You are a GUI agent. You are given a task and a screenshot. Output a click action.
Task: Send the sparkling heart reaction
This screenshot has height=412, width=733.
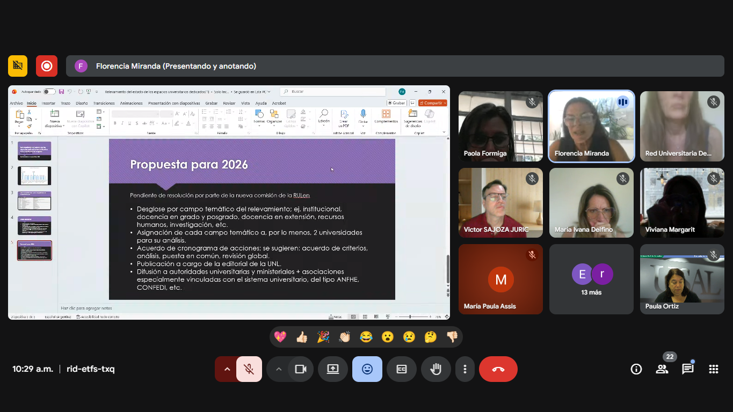pyautogui.click(x=280, y=337)
